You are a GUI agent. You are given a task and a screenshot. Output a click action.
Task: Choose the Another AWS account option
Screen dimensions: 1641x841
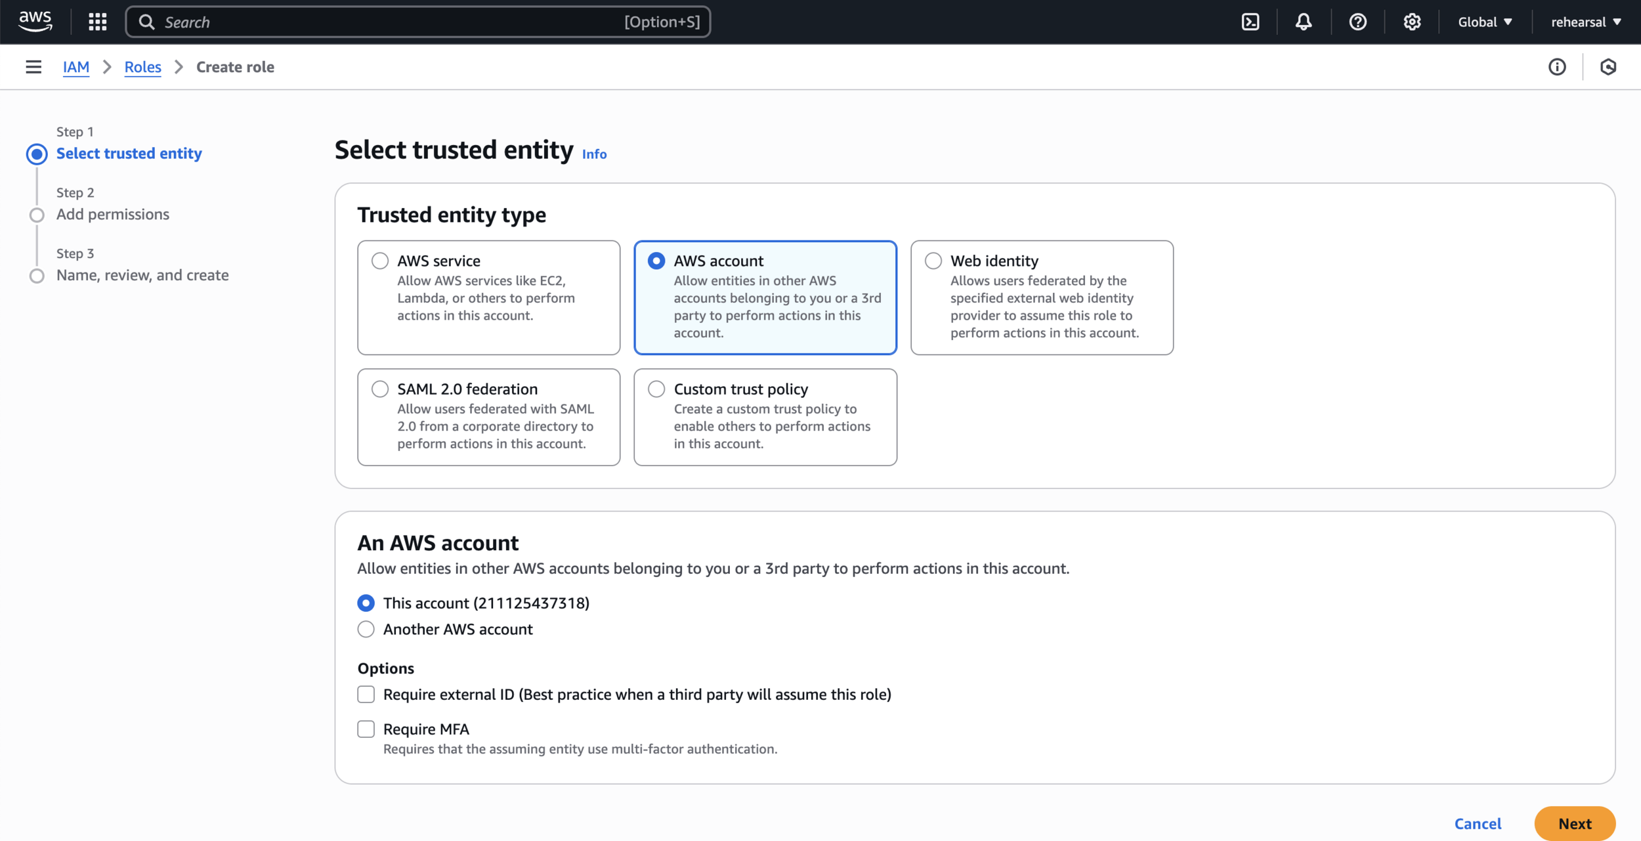(366, 629)
